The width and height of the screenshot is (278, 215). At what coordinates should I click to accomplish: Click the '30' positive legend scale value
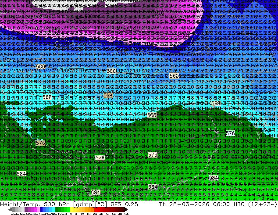pyautogui.click(x=101, y=214)
